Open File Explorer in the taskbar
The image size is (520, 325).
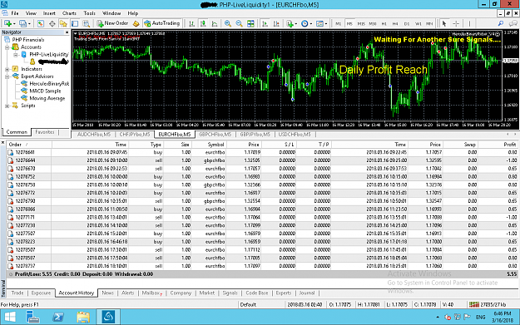click(x=83, y=317)
